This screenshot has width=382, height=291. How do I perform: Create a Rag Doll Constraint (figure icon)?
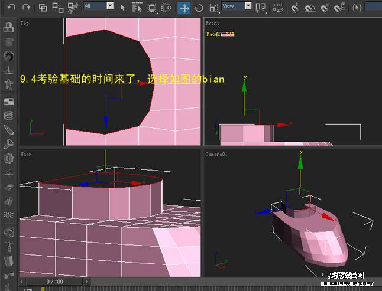(8, 246)
